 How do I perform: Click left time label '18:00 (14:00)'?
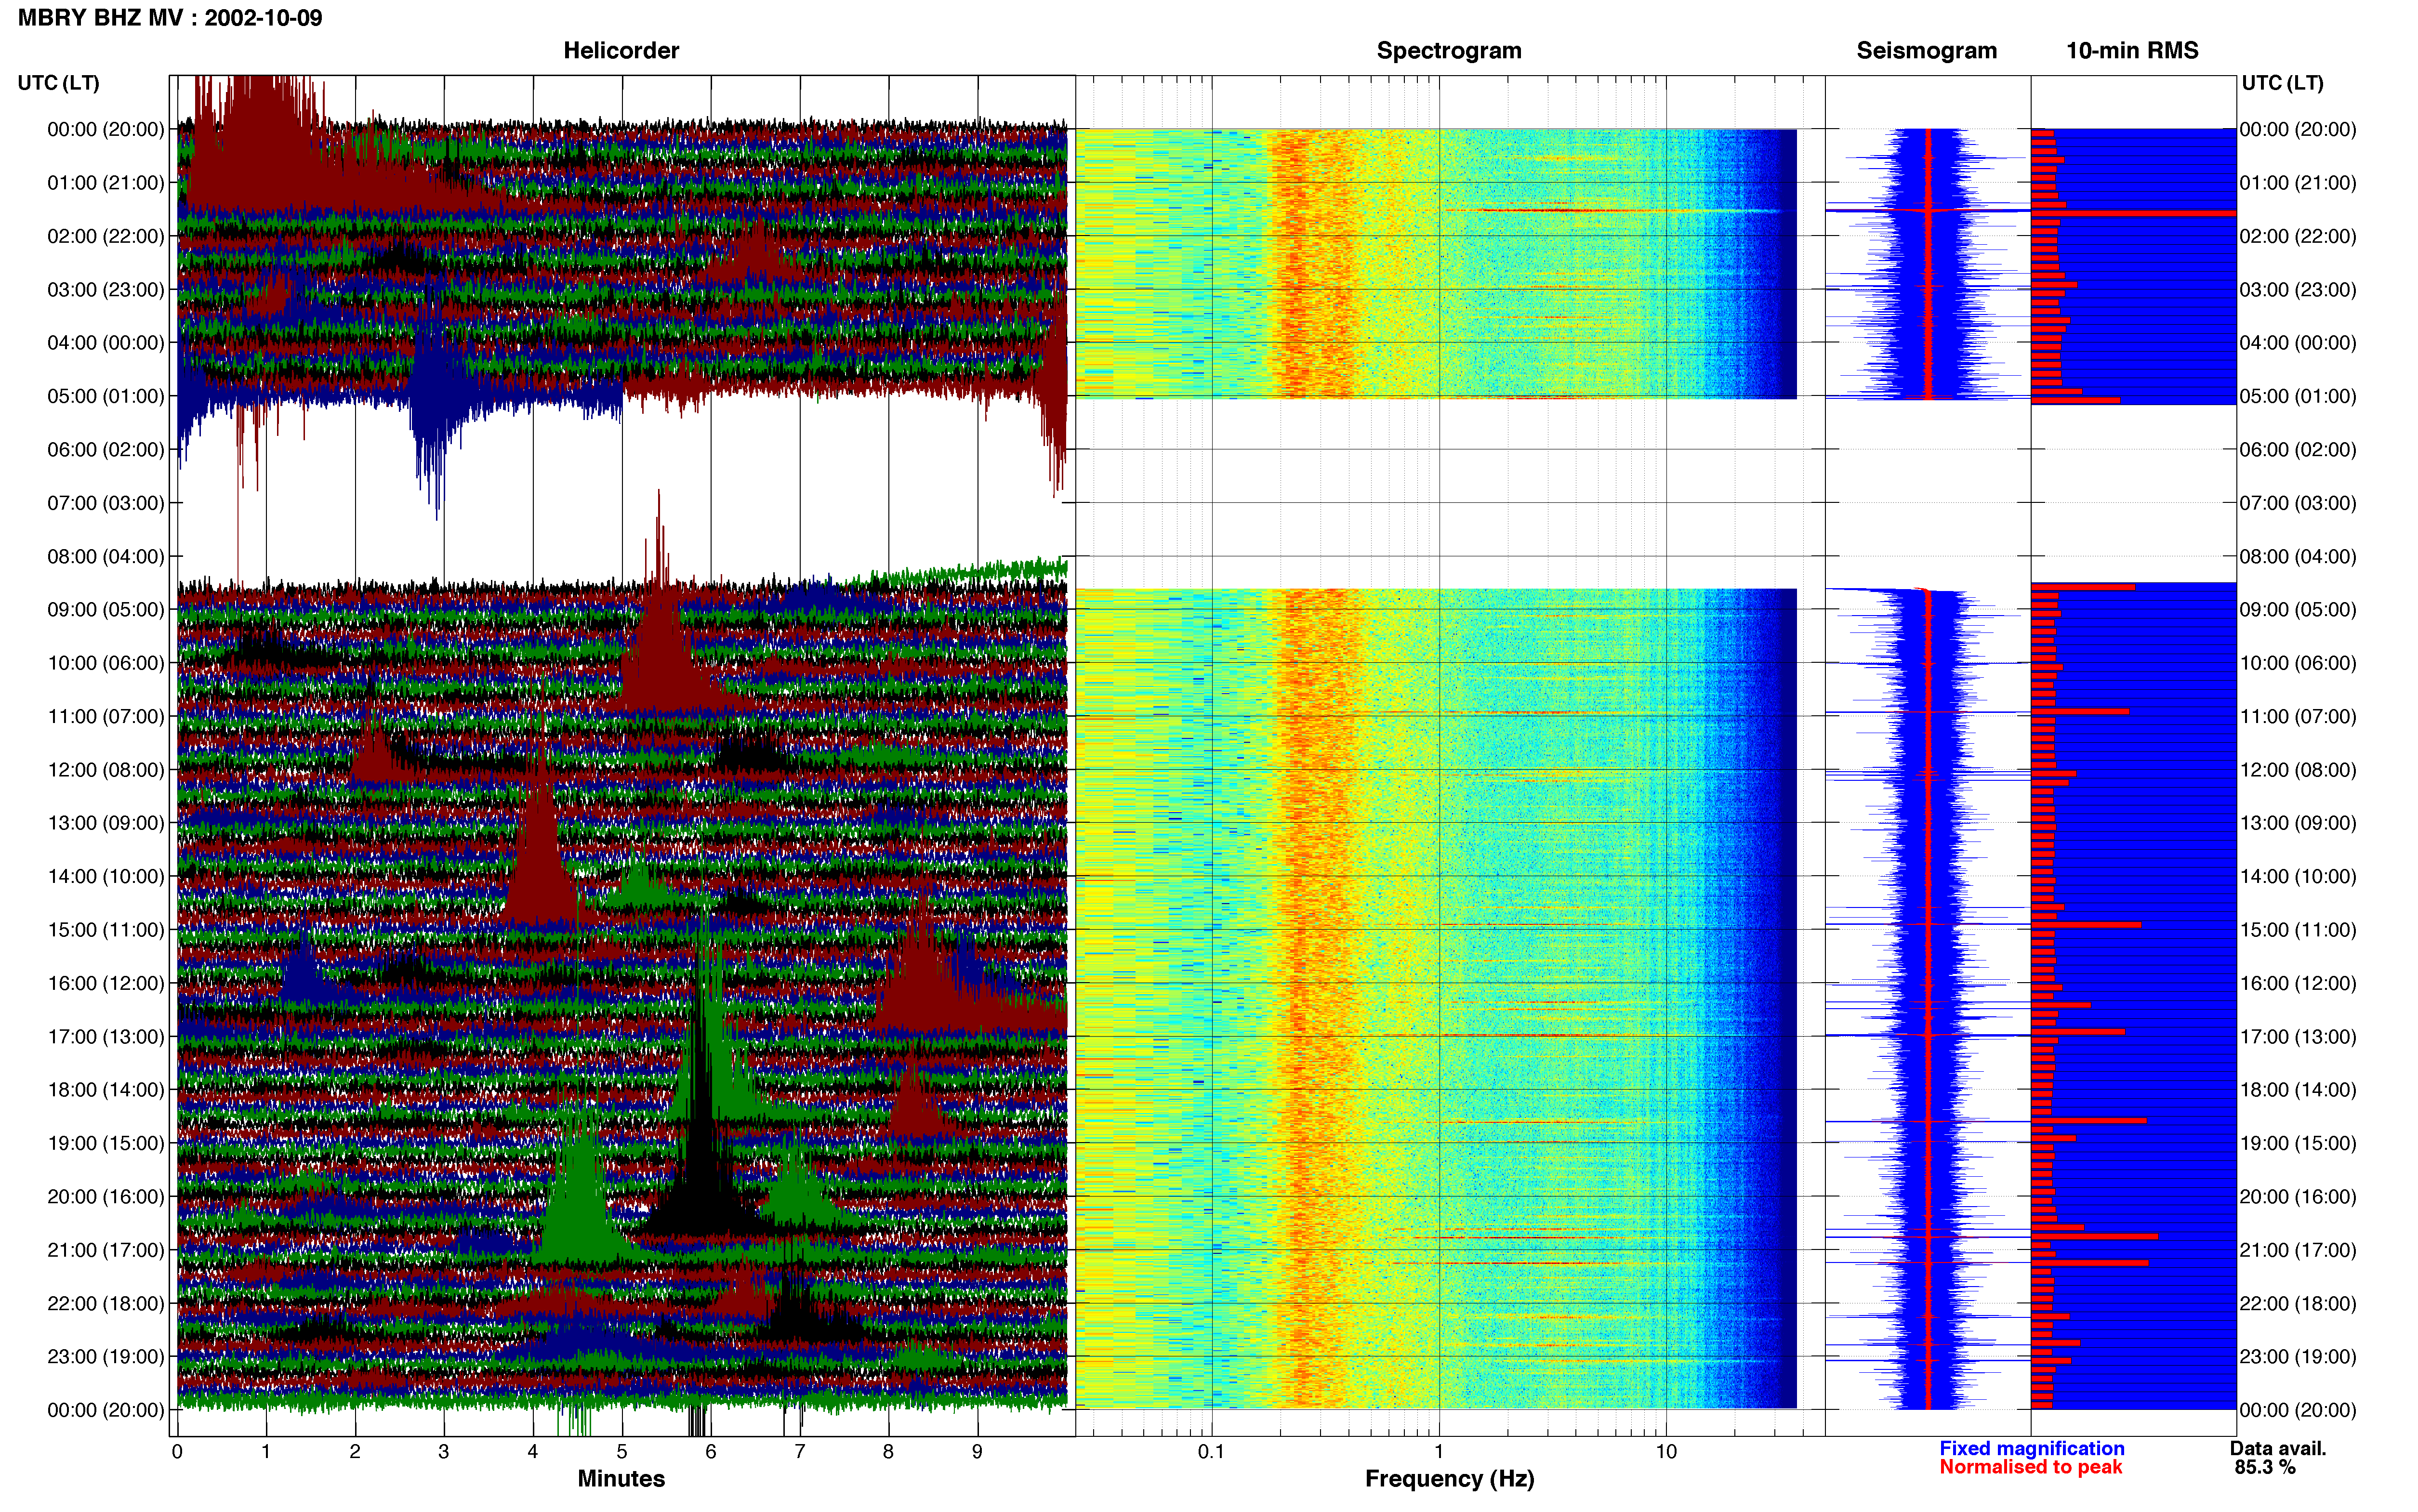[106, 1090]
